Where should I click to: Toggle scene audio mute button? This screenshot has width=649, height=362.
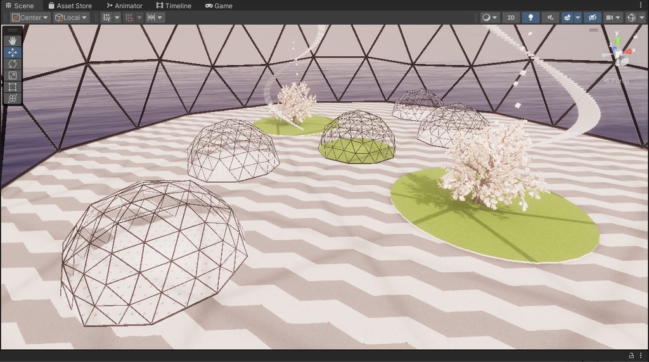pyautogui.click(x=550, y=17)
